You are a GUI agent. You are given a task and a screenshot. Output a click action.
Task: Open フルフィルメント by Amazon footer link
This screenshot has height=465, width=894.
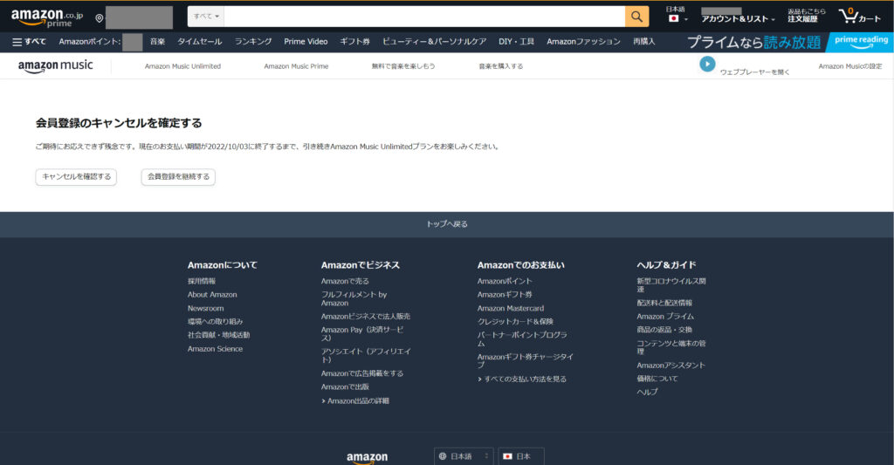pos(354,298)
